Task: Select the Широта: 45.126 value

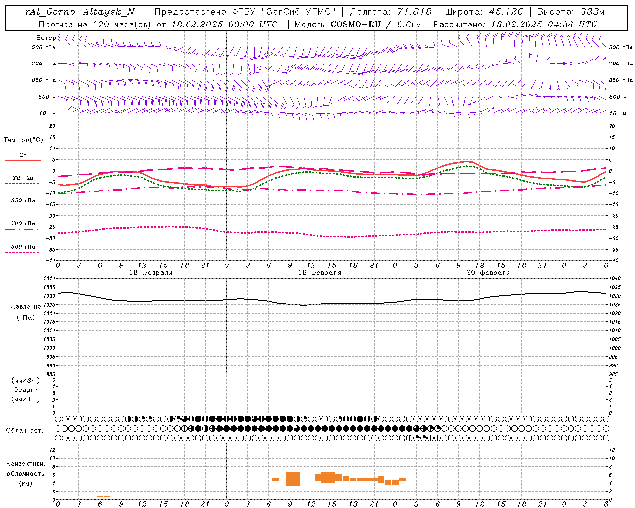Action: coord(484,12)
